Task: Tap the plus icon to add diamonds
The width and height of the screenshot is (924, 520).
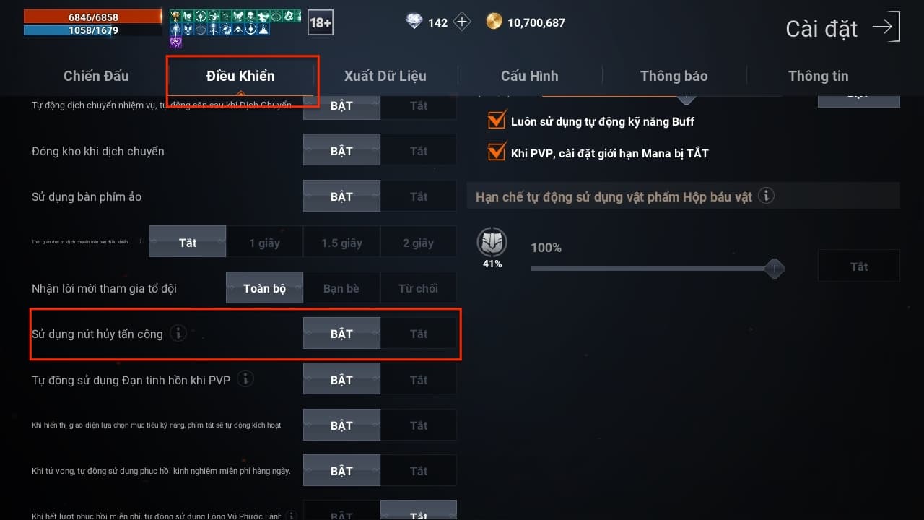Action: pyautogui.click(x=462, y=22)
